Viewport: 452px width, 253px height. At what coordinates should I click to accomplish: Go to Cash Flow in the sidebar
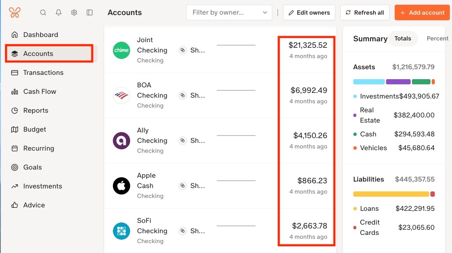point(40,92)
